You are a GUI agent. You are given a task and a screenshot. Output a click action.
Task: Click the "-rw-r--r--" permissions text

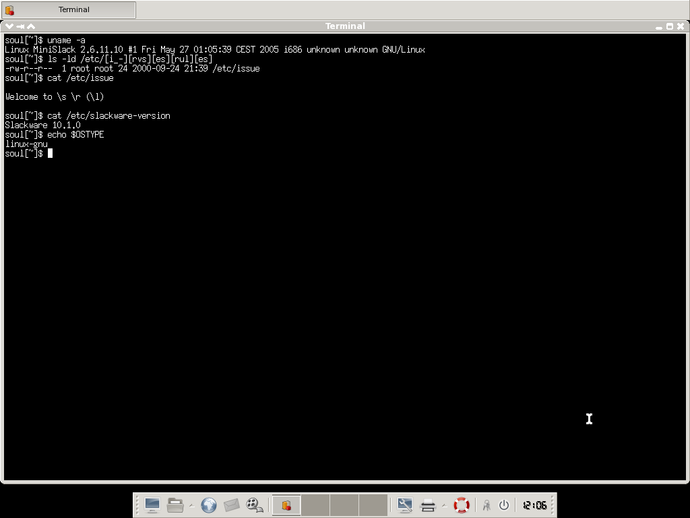[28, 69]
